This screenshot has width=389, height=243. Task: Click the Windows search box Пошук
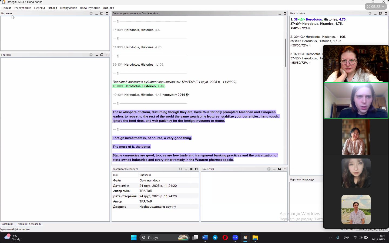pyautogui.click(x=162, y=238)
